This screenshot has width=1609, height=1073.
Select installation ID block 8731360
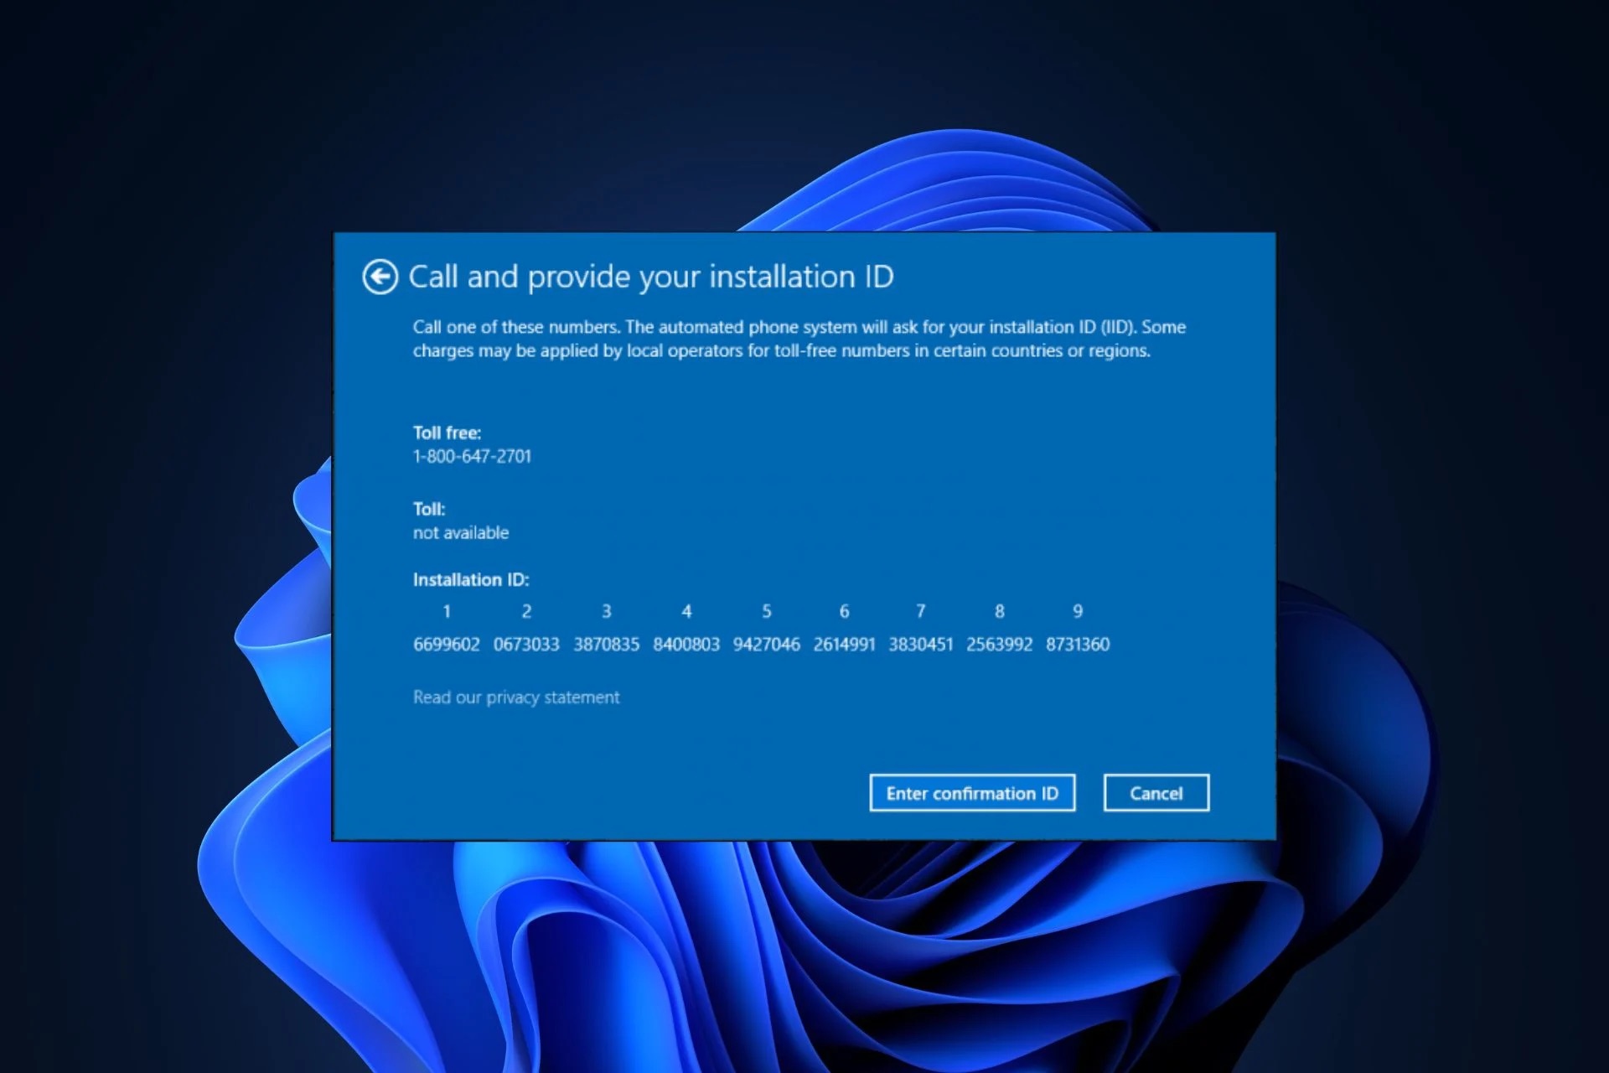(1078, 645)
